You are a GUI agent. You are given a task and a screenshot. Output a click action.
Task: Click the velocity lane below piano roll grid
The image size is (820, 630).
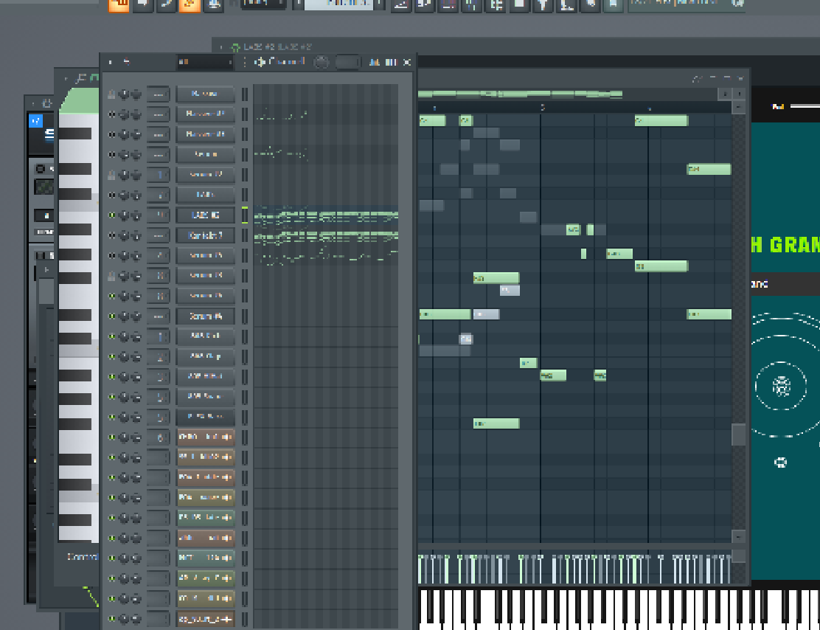pos(574,568)
